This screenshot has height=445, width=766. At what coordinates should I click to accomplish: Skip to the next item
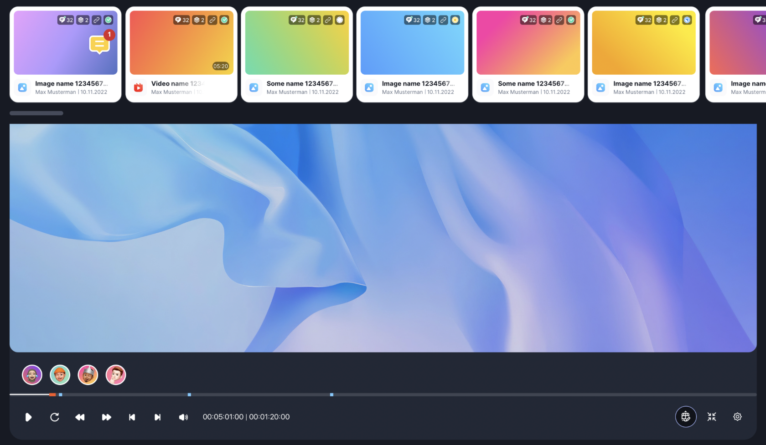pos(157,417)
